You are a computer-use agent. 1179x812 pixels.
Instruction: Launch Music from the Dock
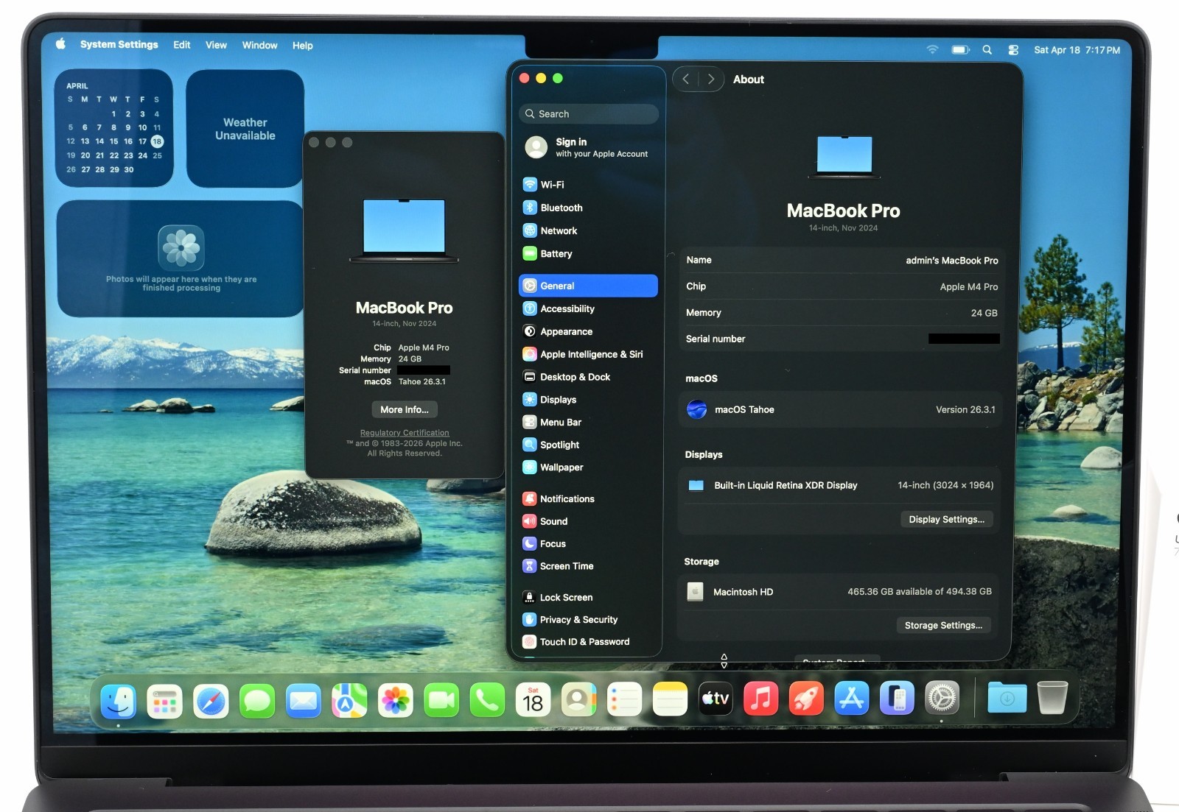[x=761, y=699]
